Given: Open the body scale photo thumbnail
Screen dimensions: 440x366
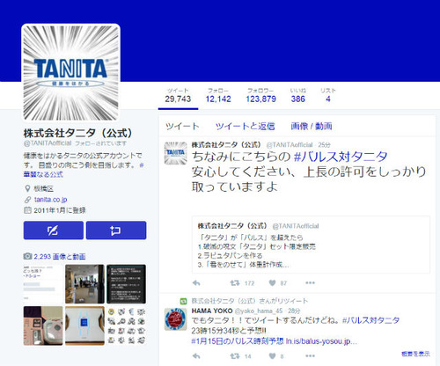Looking at the screenshot, I should coord(84,326).
